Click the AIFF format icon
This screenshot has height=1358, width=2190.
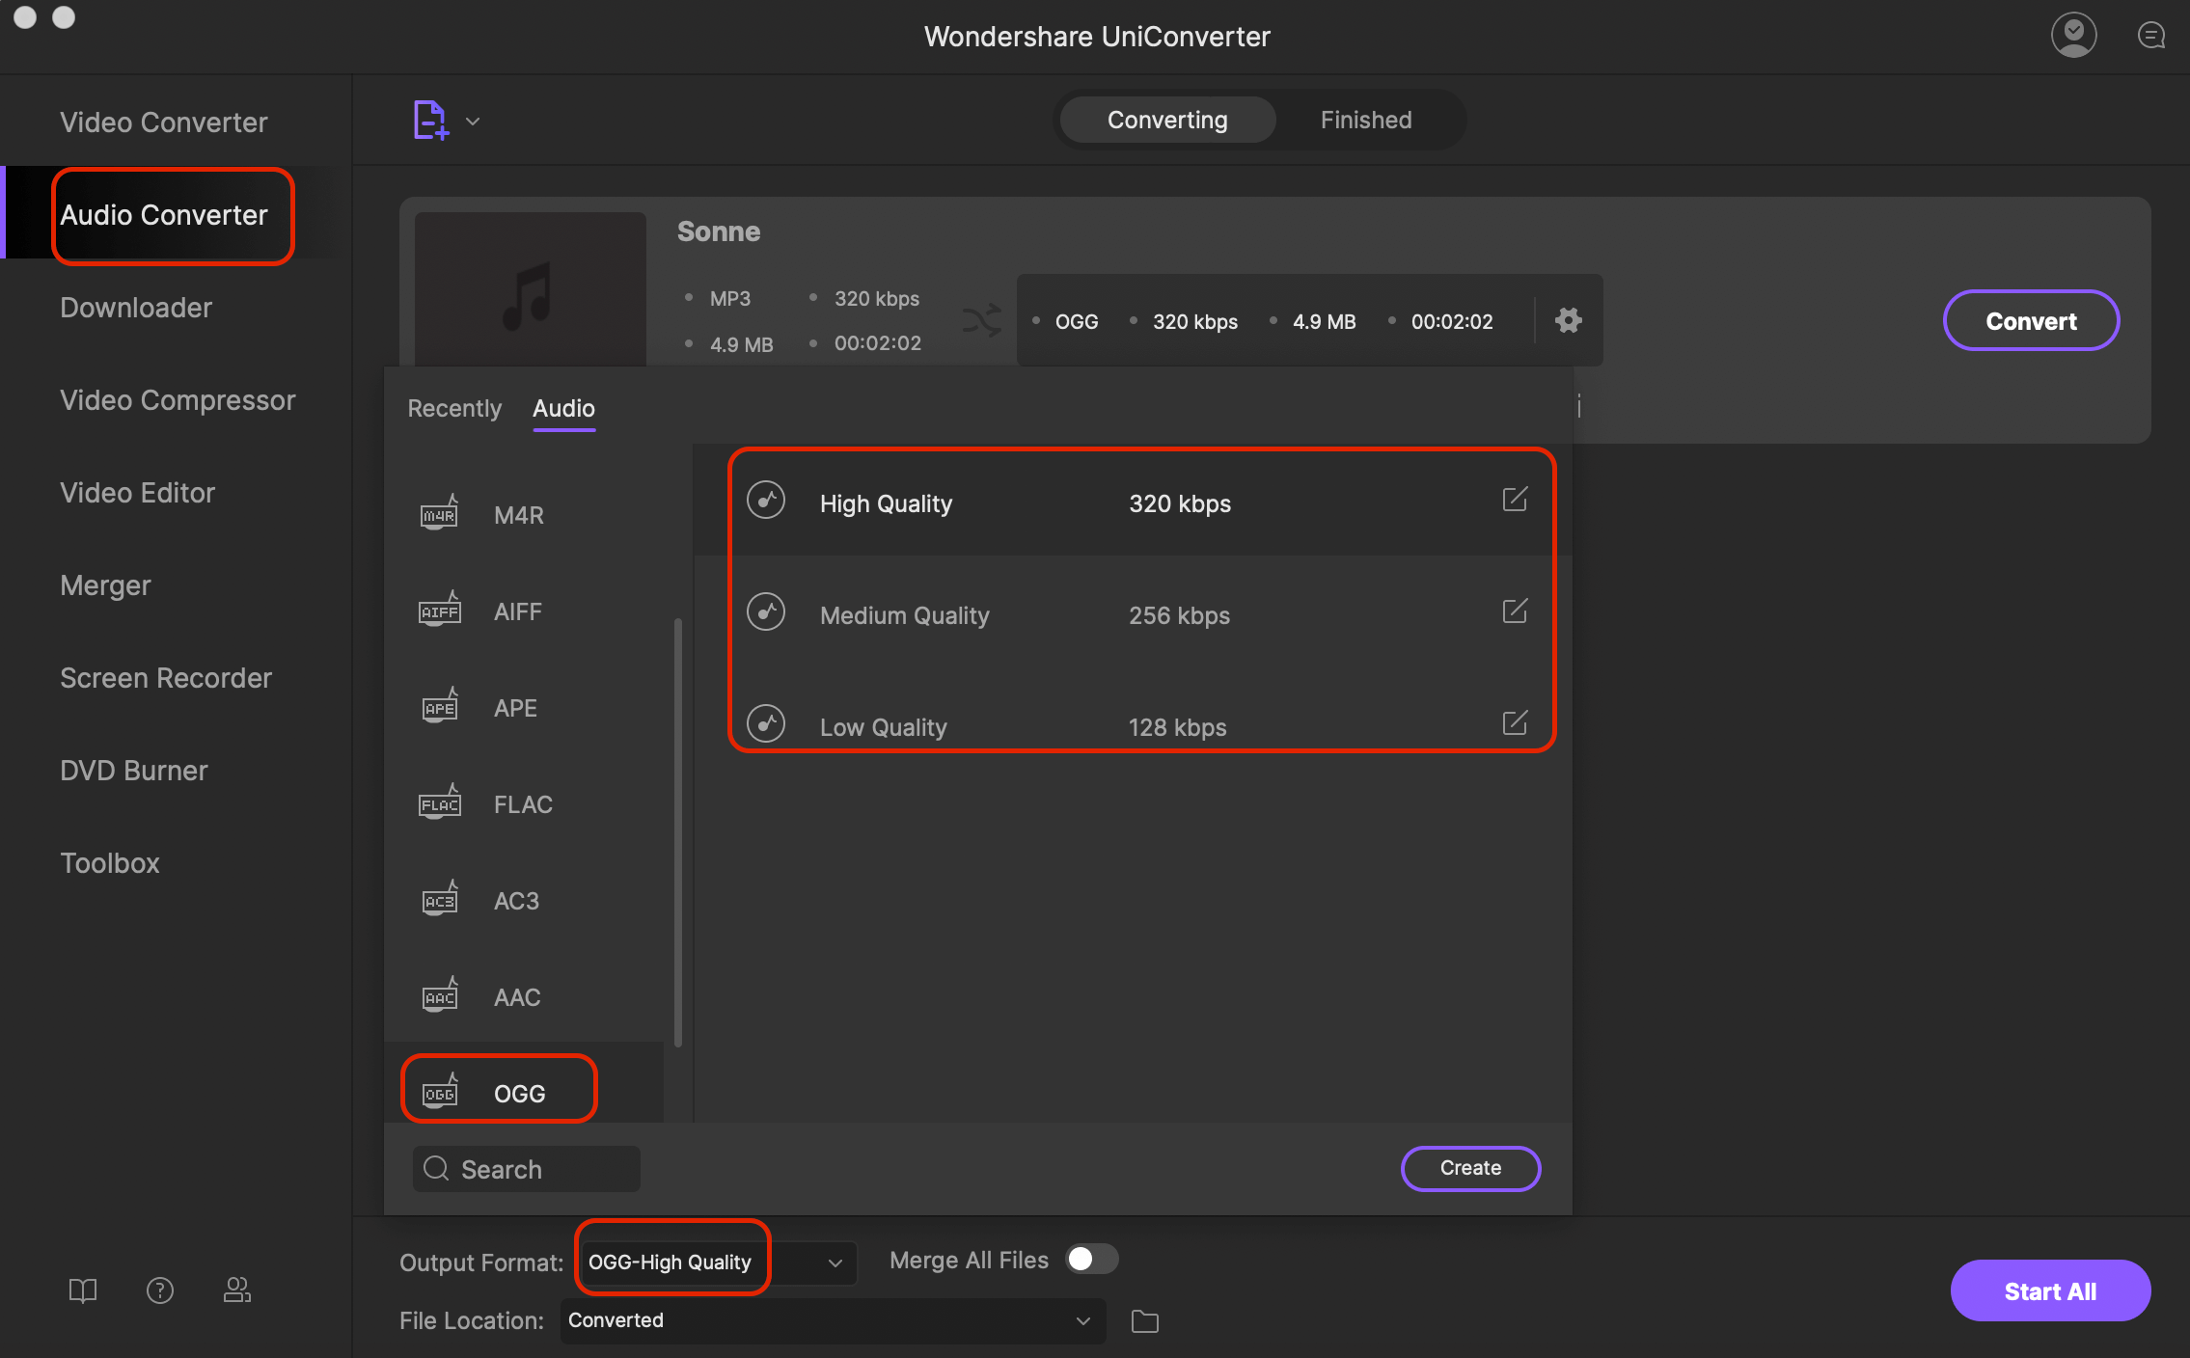pos(438,611)
